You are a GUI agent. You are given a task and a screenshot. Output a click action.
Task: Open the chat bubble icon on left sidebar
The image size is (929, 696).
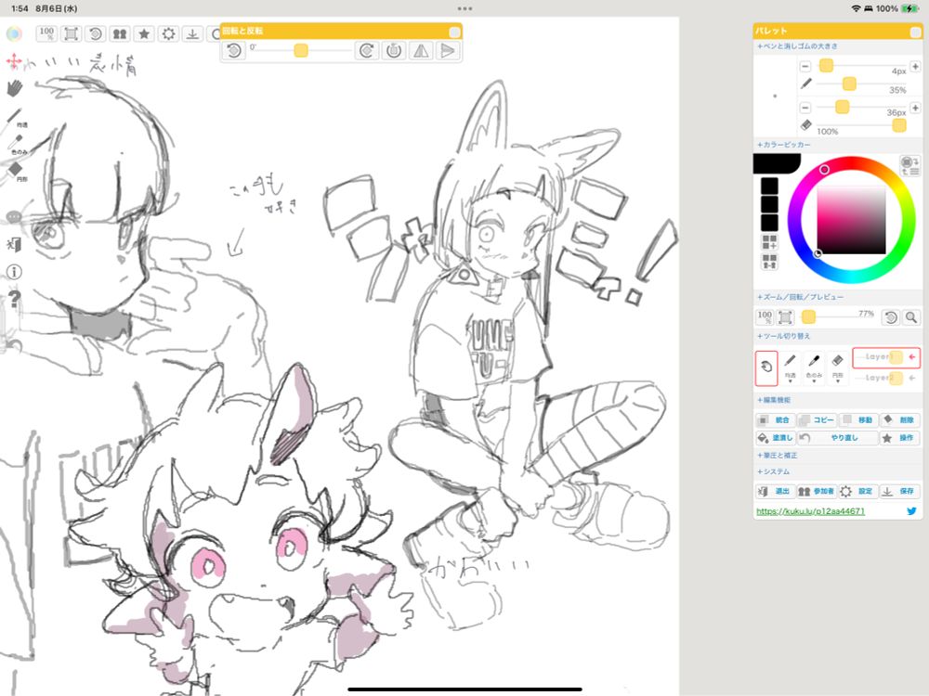point(14,217)
